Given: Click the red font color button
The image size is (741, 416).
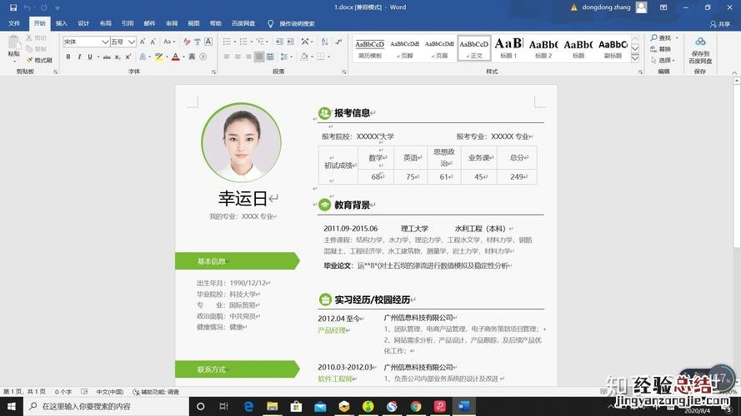Looking at the screenshot, I should tap(175, 57).
